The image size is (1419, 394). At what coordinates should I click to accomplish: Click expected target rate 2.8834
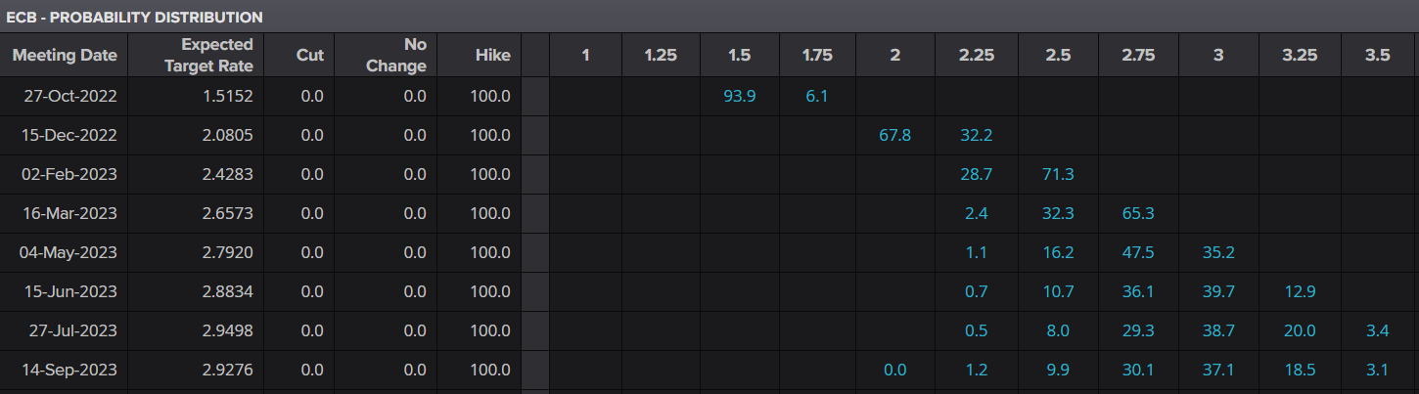228,291
